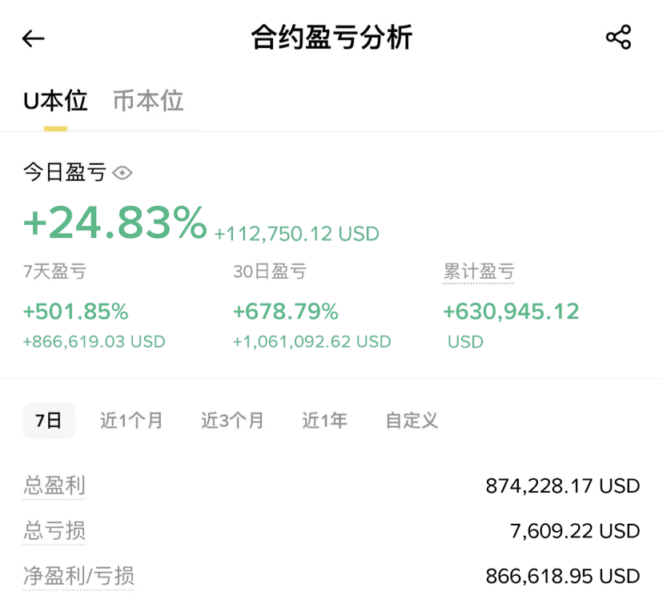Click the 合约盈亏分析 page title
This screenshot has height=596, width=663.
pyautogui.click(x=331, y=37)
